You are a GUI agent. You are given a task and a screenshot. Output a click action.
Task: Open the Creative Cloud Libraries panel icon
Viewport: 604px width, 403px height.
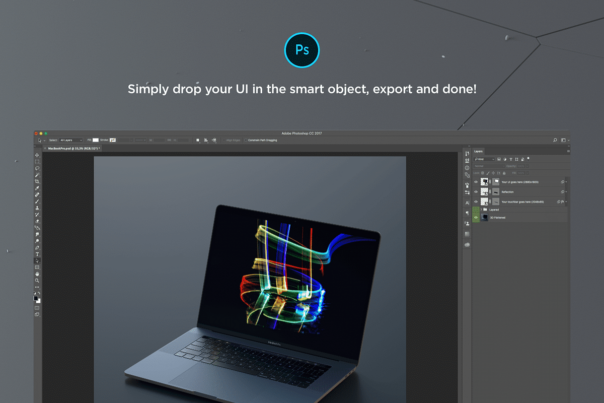tap(467, 245)
